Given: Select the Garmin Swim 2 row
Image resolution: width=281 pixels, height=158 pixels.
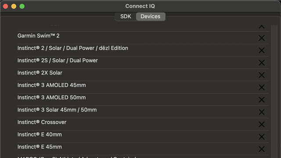Looking at the screenshot, I should [x=143, y=38].
